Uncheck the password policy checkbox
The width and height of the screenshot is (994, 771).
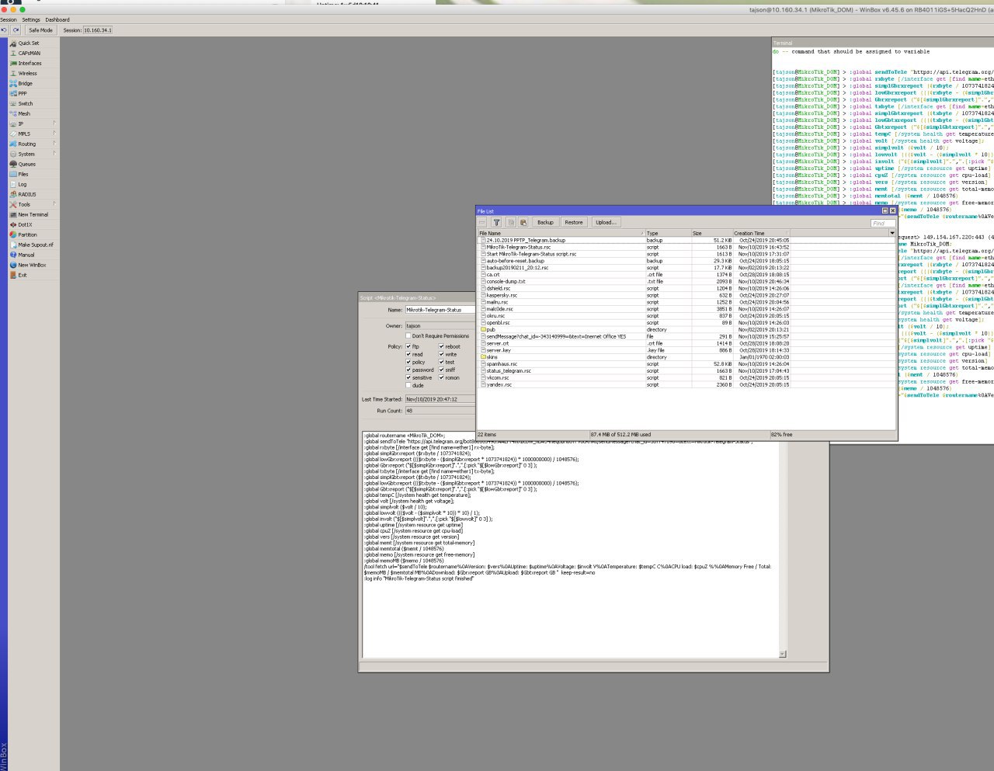(408, 370)
